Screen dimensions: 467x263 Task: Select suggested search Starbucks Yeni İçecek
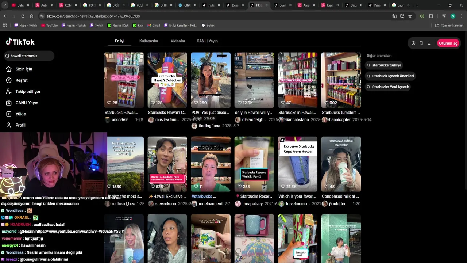pyautogui.click(x=388, y=87)
